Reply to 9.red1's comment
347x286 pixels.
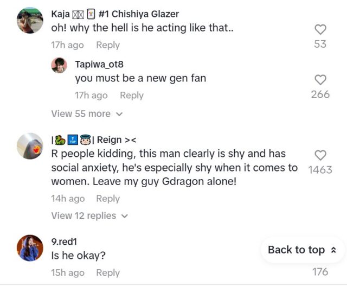(108, 273)
